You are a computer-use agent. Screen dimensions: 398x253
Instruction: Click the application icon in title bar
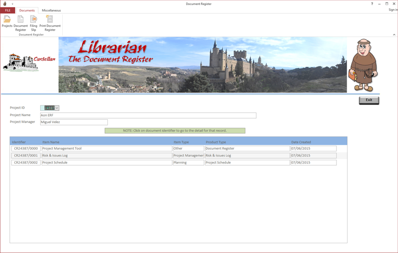tap(4, 4)
